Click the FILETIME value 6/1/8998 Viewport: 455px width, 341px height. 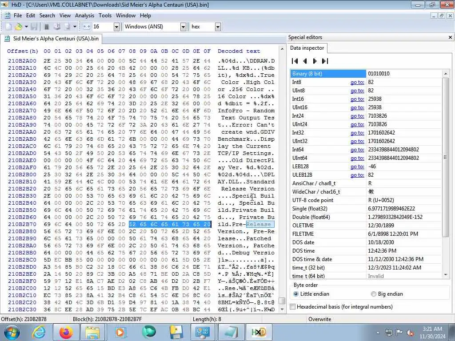pyautogui.click(x=393, y=234)
